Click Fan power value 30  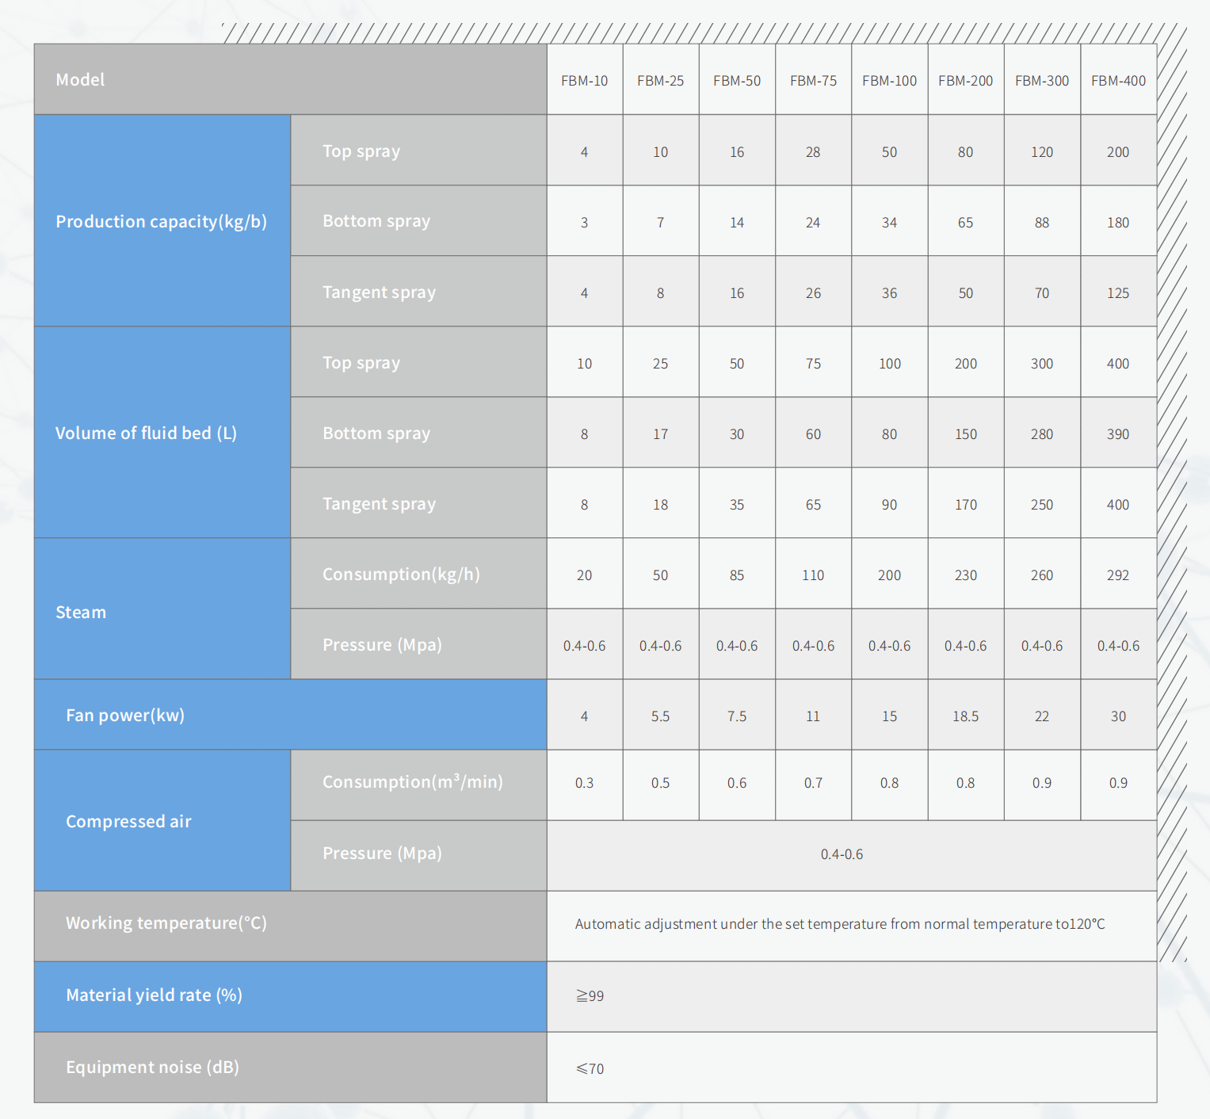1118,716
